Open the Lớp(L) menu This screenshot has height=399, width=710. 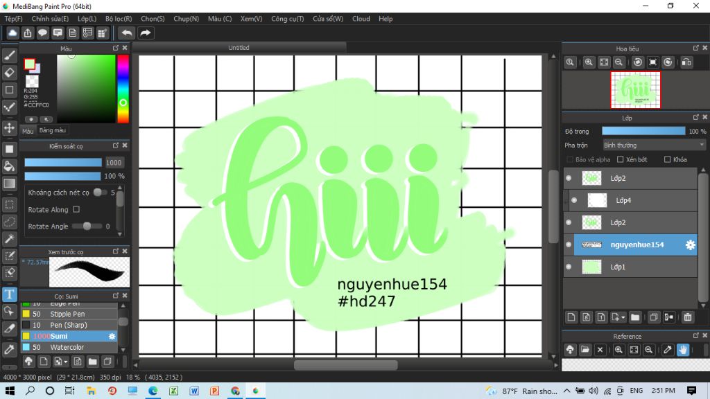tap(87, 19)
